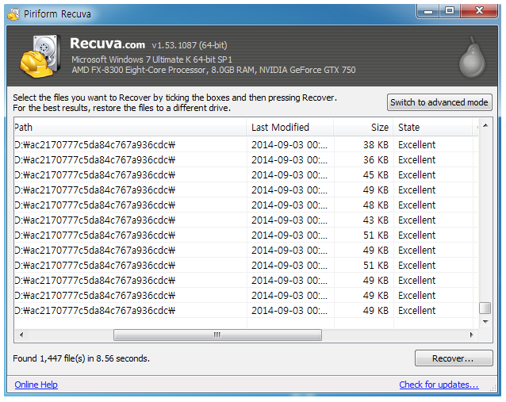Viewport: 506px width, 402px height.
Task: Click the Recuva.com heading text
Action: tap(107, 44)
